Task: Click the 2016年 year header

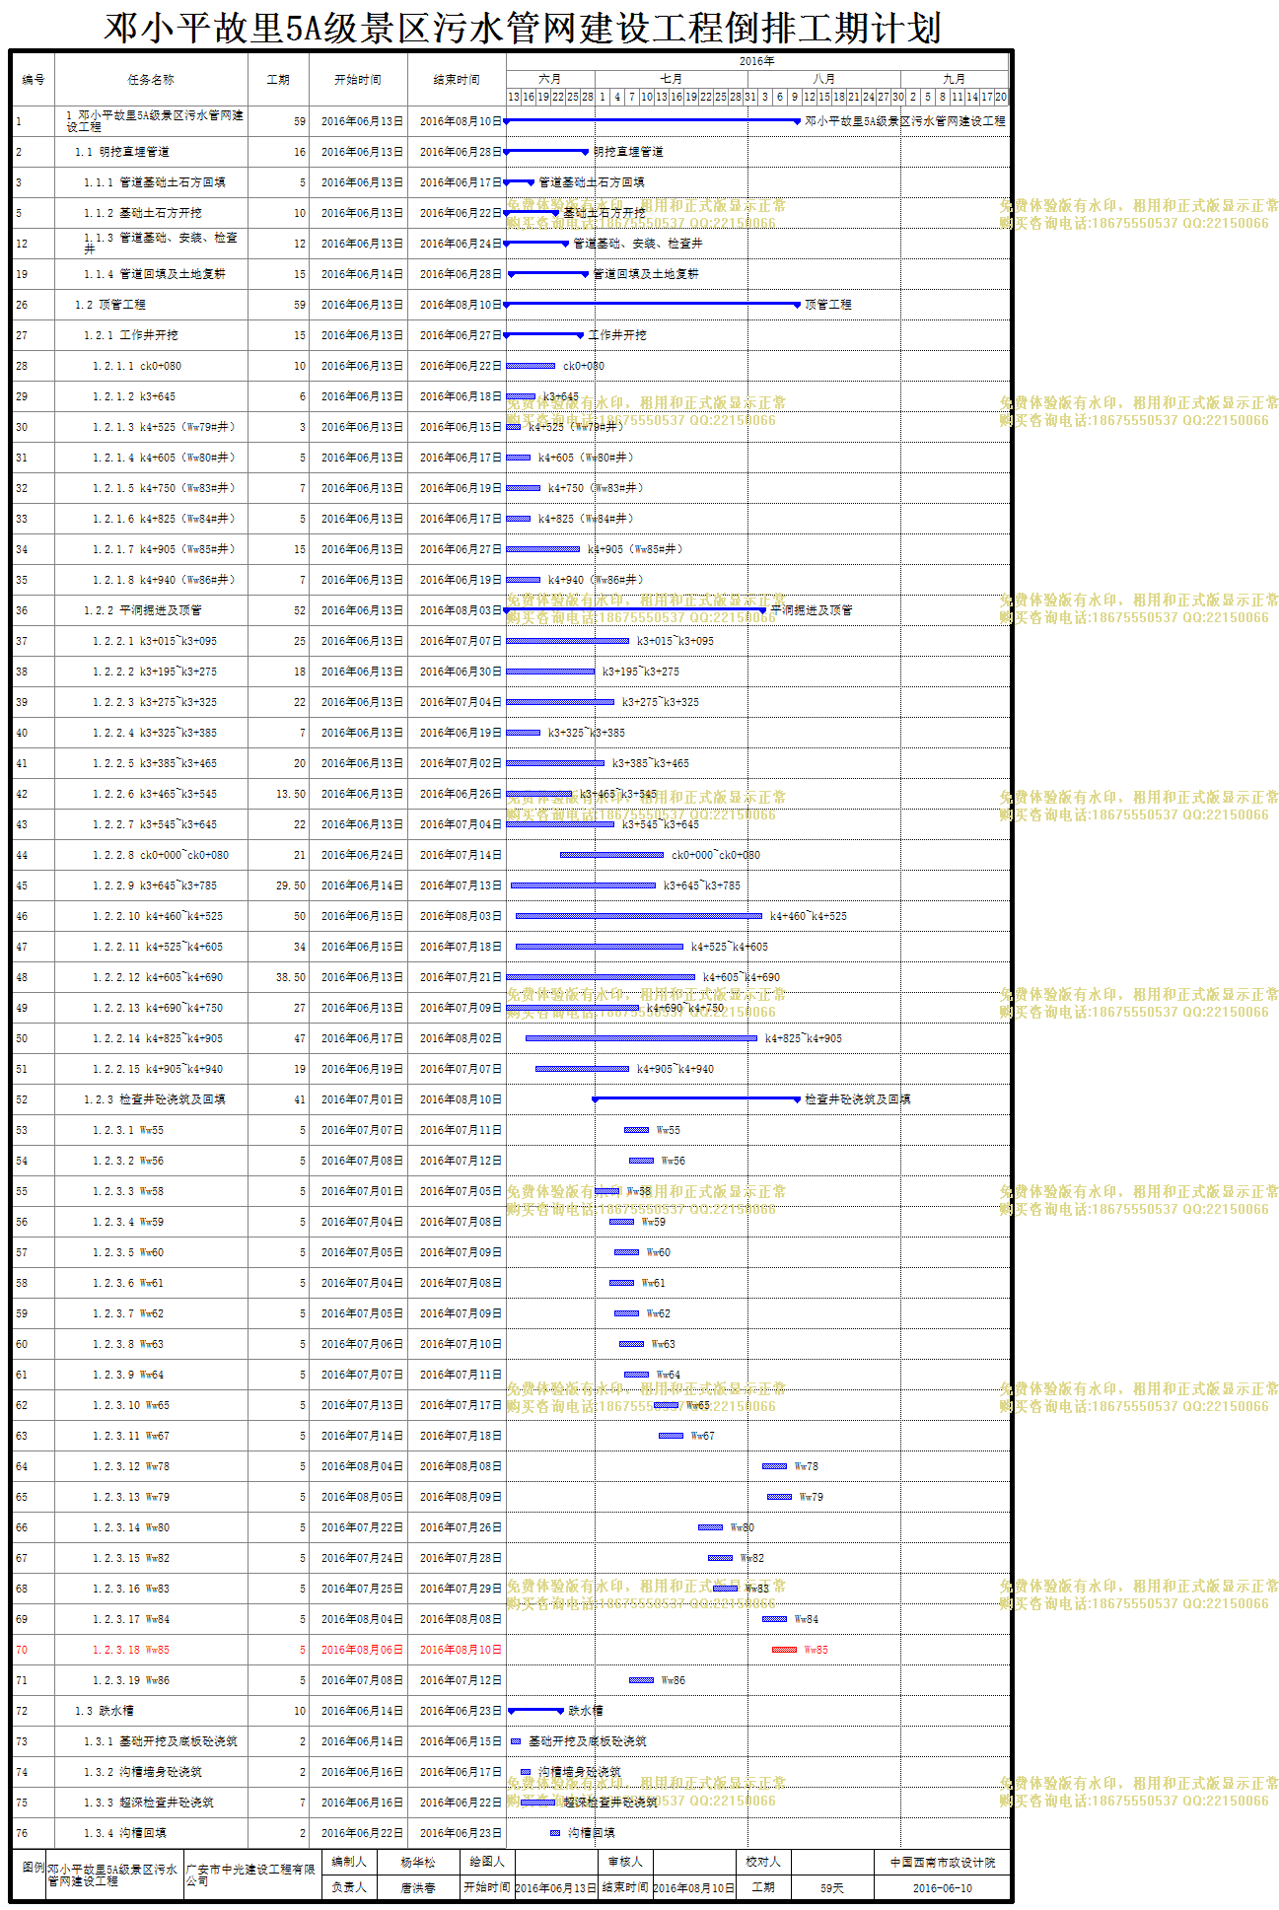Action: [x=757, y=61]
